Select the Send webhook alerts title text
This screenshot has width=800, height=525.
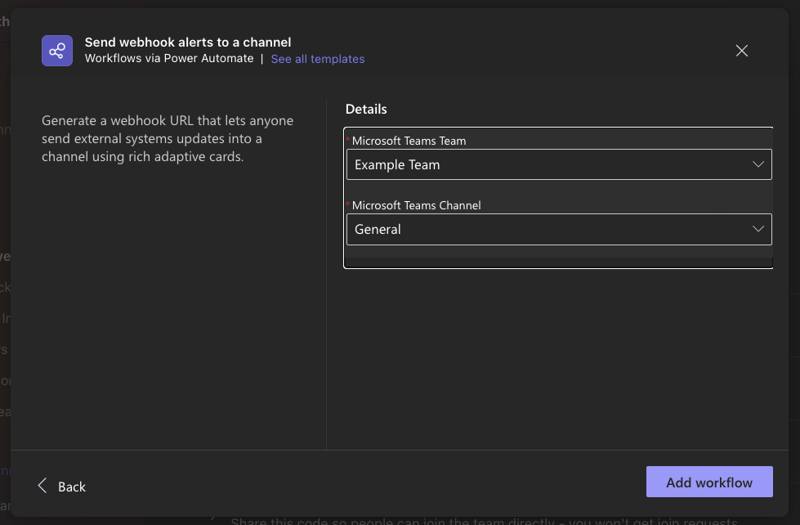coord(188,42)
